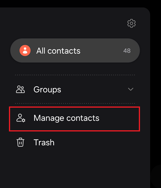
Task: Click the Manage contacts person-gear icon
Action: coord(21,118)
